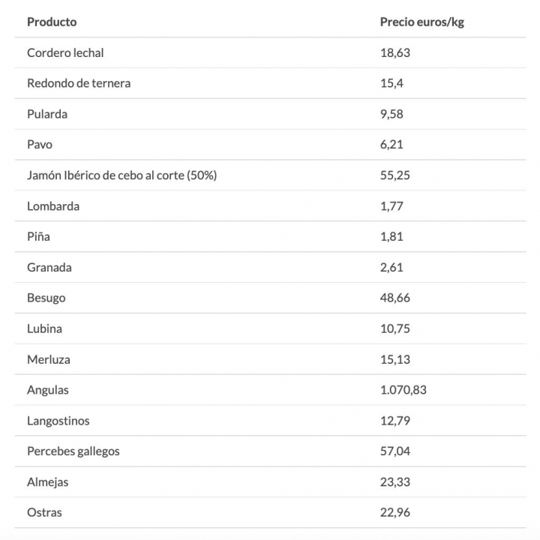Click the Lubina price 10,75
540x540 pixels.
tap(394, 328)
